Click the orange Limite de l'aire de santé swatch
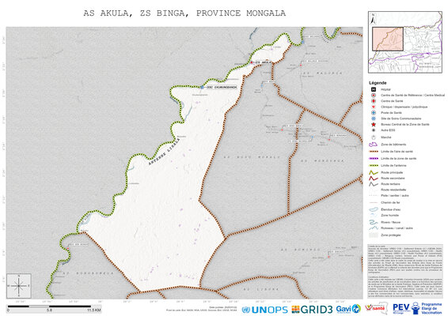The image size is (448, 316). point(373,152)
